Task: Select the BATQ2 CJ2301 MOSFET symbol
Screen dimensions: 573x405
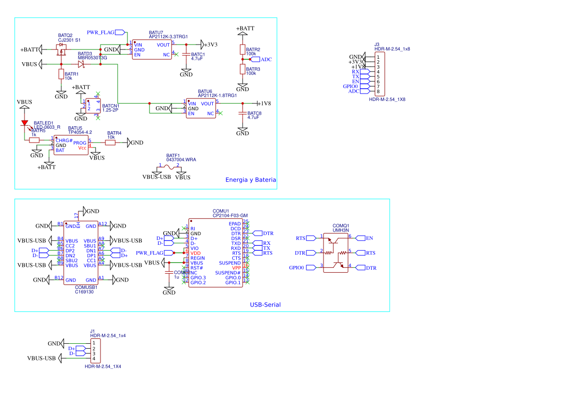Action: point(62,49)
